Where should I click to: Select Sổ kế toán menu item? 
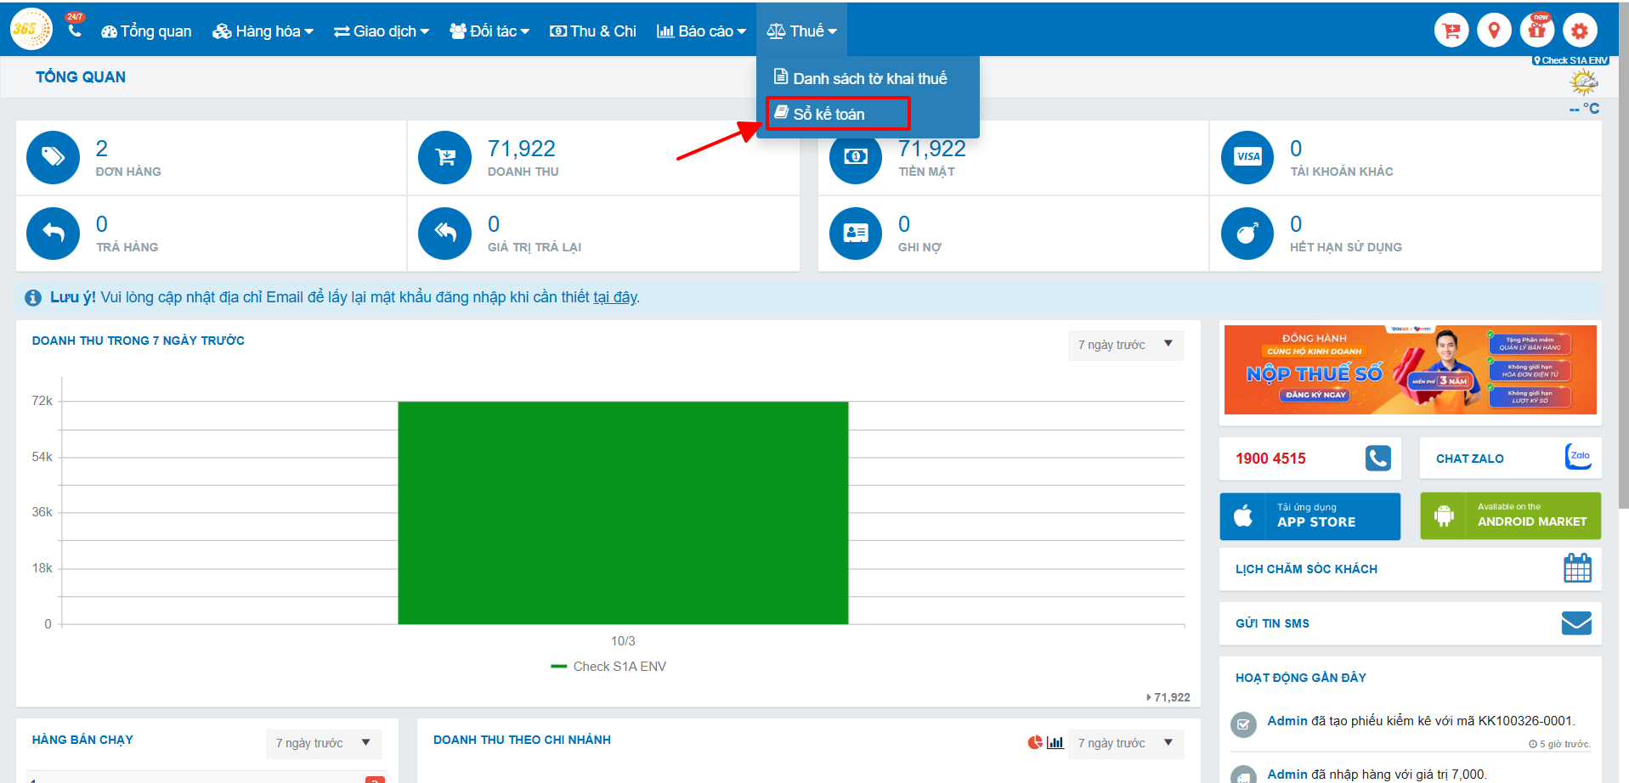coord(829,114)
